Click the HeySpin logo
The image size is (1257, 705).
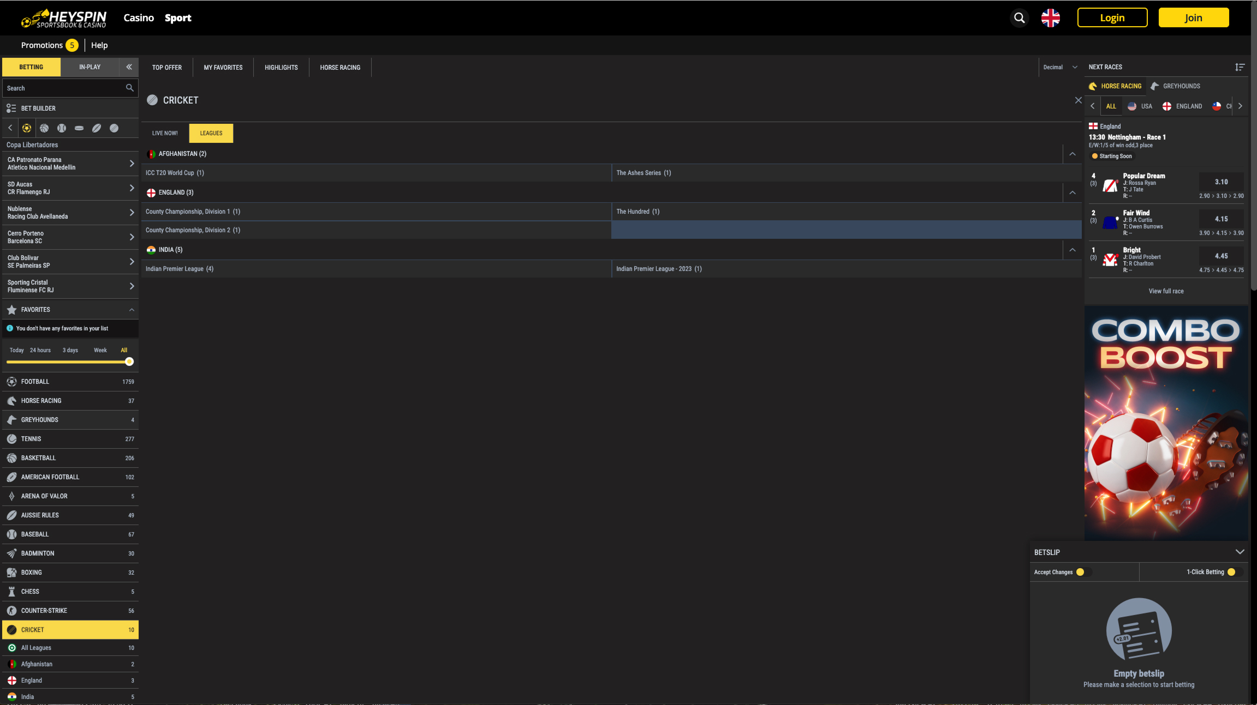tap(64, 19)
